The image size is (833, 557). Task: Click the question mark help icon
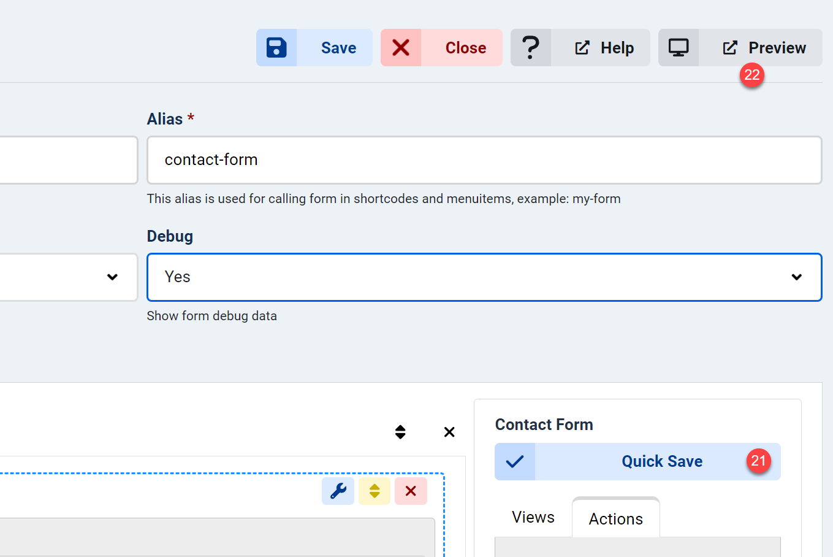[531, 48]
